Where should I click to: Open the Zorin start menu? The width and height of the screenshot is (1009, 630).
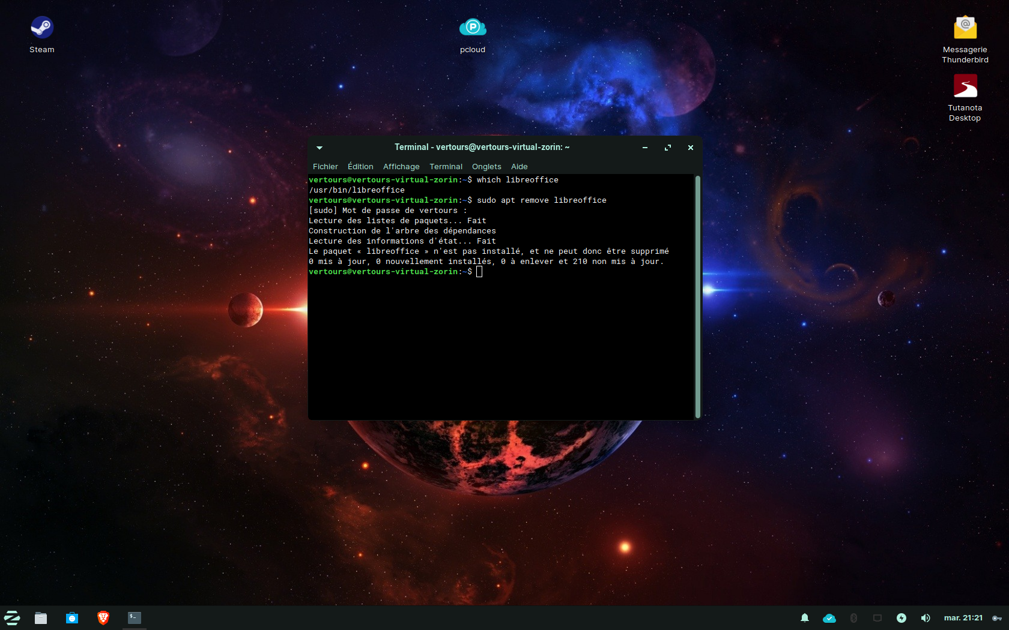pyautogui.click(x=12, y=618)
